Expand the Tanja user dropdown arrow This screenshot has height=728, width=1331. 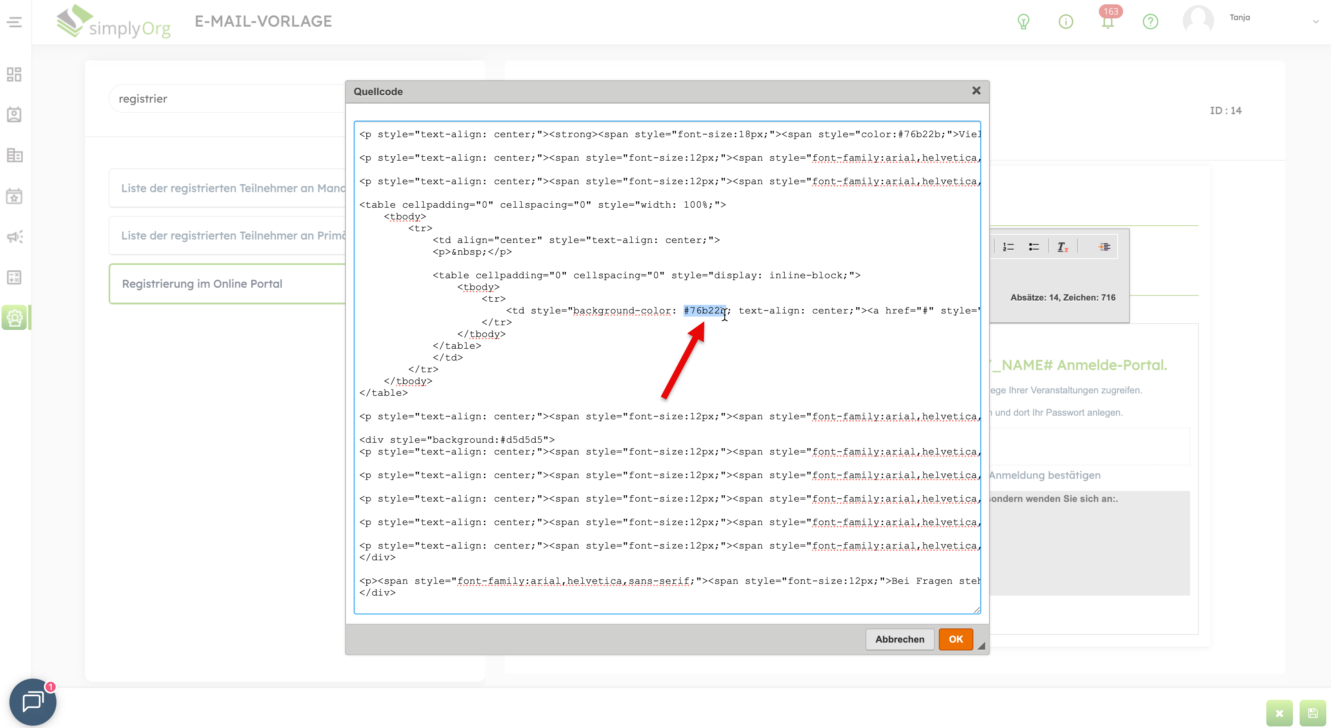1315,22
